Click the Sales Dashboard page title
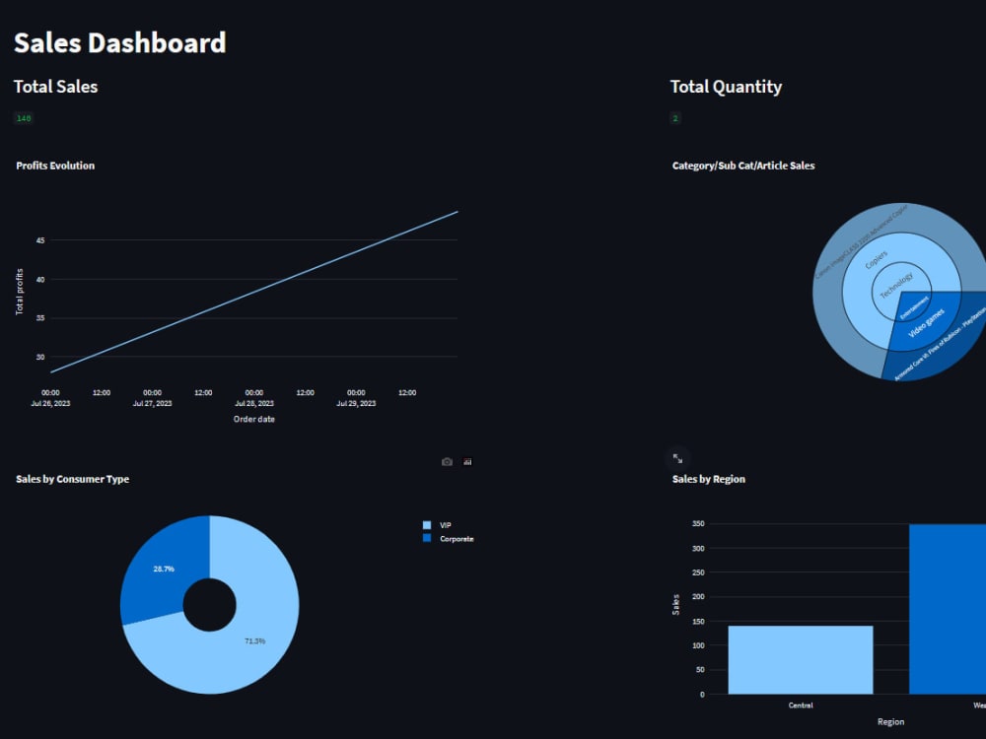986x739 pixels. (119, 42)
